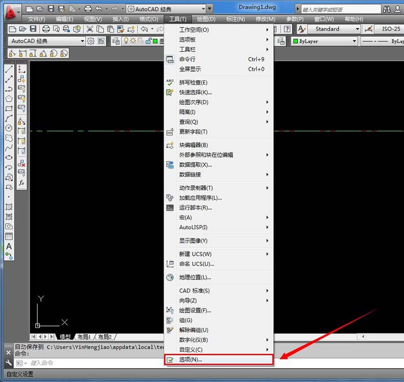
Task: Click the Delete constraints icon with red X
Action: click(x=22, y=163)
